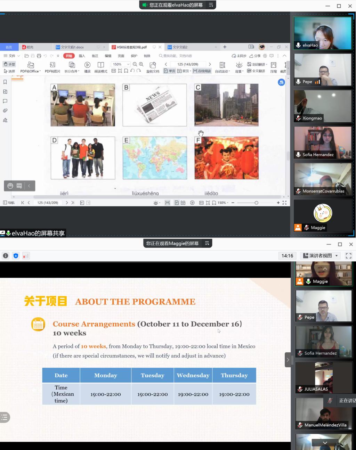Viewport: 356px width, 450px height.
Task: Click the network signal bars icon in lower window
Action: 26,256
